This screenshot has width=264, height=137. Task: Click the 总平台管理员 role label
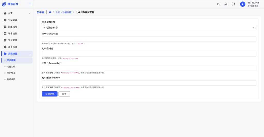(x=253, y=6)
